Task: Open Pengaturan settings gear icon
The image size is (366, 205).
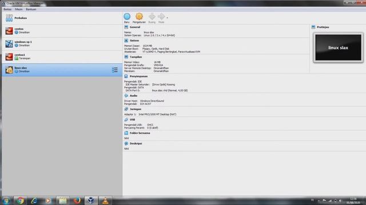Action: [x=139, y=17]
